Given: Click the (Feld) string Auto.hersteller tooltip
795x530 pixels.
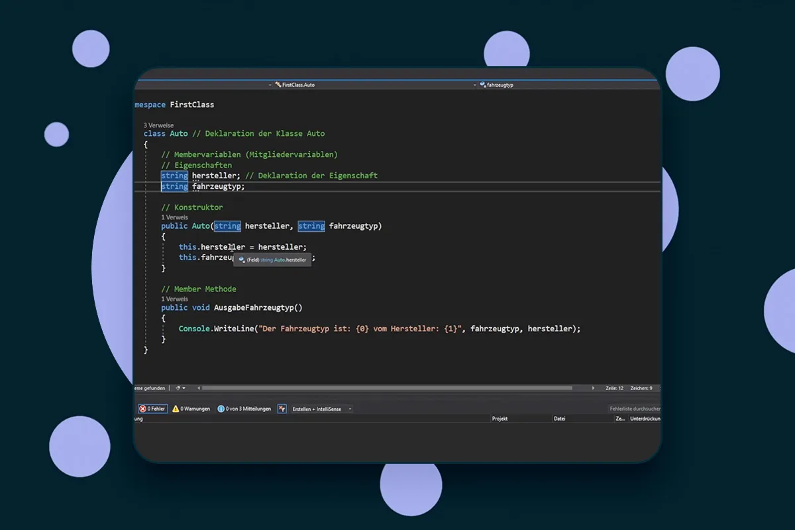Looking at the screenshot, I should click(272, 260).
